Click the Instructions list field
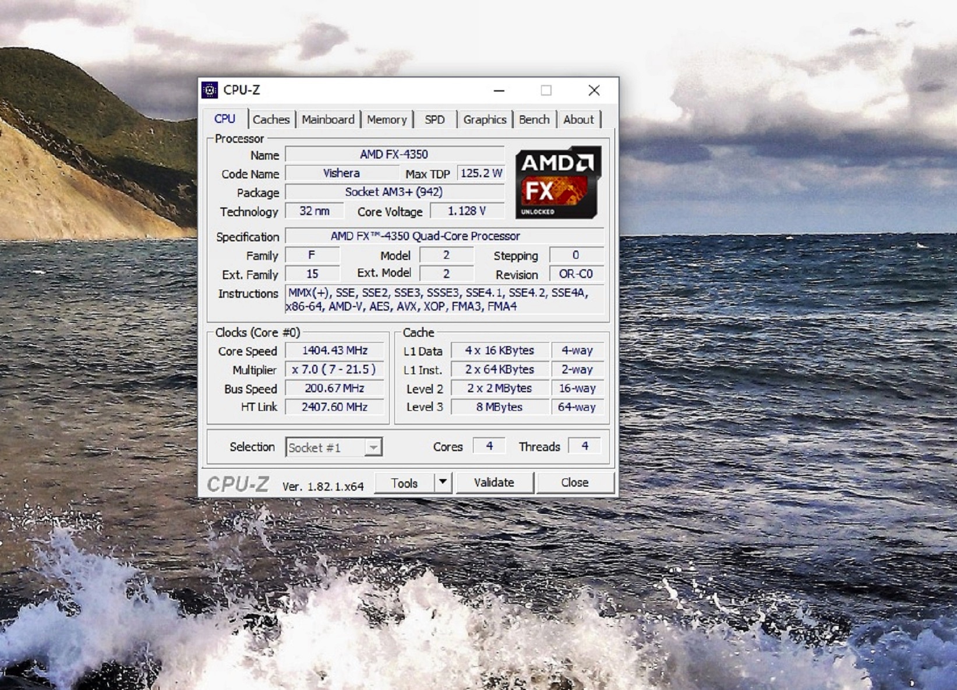The width and height of the screenshot is (957, 690). click(444, 300)
